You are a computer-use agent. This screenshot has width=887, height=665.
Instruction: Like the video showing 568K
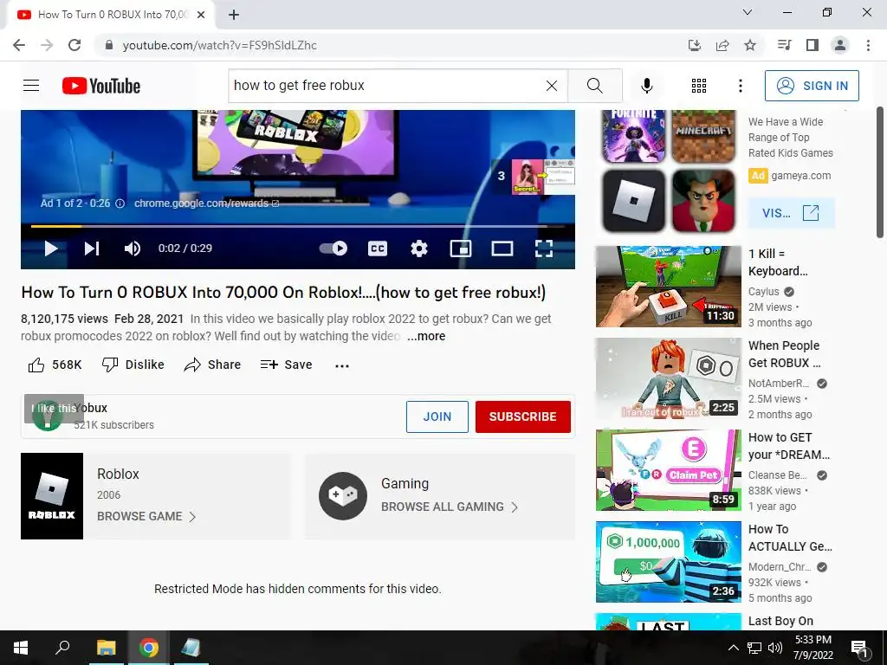pos(55,365)
